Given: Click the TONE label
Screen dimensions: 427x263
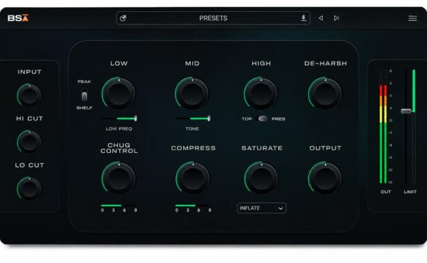Looking at the screenshot, I should click(192, 129).
